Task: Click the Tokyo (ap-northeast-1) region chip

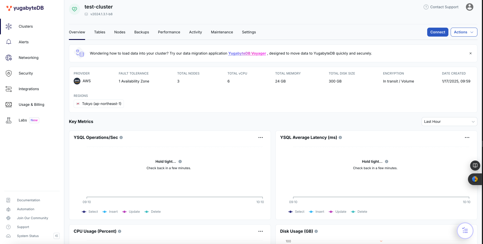Action: tap(99, 104)
